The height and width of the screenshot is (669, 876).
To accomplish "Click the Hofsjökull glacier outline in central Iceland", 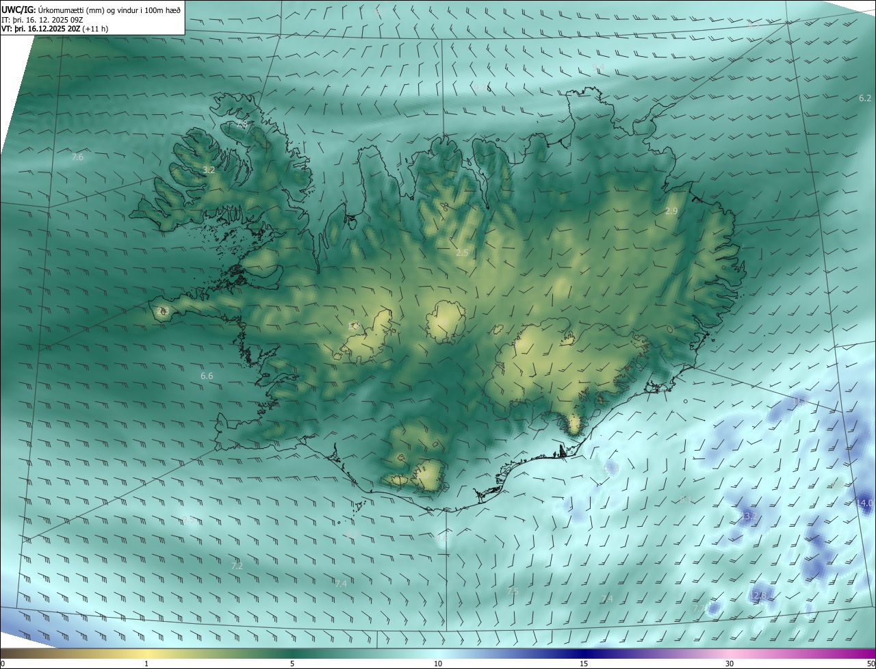I will click(x=446, y=322).
